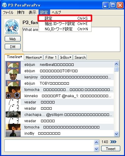Switch to the Timeline tab
Viewport: 125px width, 156px height.
click(14, 57)
